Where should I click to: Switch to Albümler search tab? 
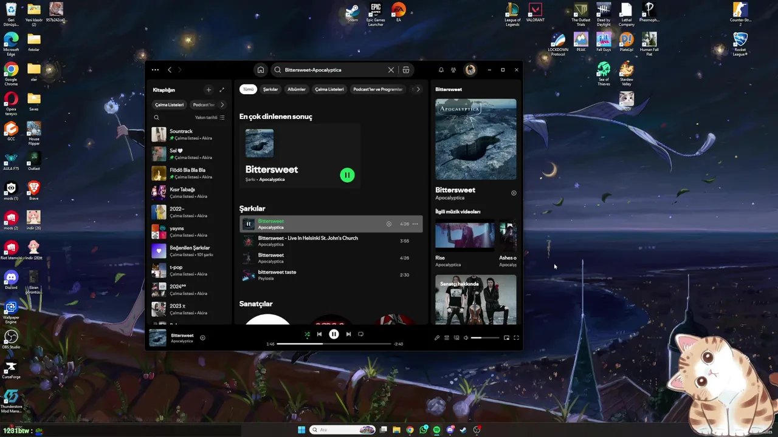[x=297, y=89]
